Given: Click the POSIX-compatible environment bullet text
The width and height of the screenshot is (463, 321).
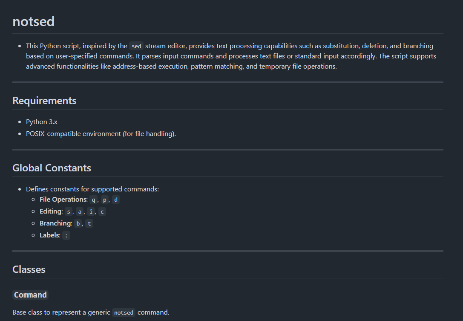Looking at the screenshot, I should [101, 134].
